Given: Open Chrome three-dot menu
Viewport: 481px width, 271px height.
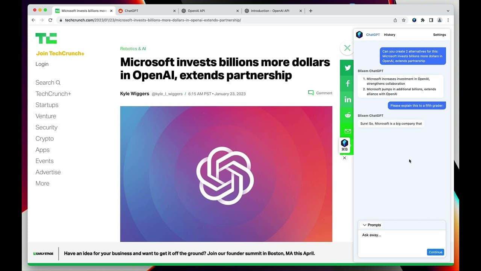Looking at the screenshot, I should coord(448,20).
